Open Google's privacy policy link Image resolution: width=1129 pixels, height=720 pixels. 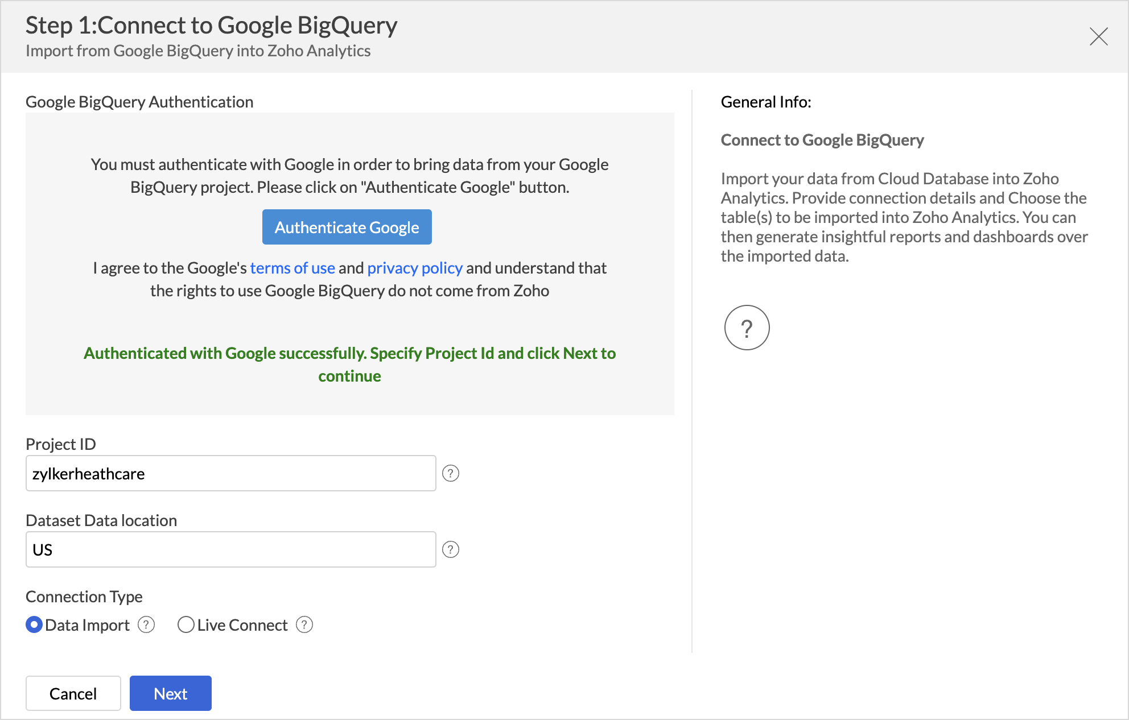(x=415, y=268)
